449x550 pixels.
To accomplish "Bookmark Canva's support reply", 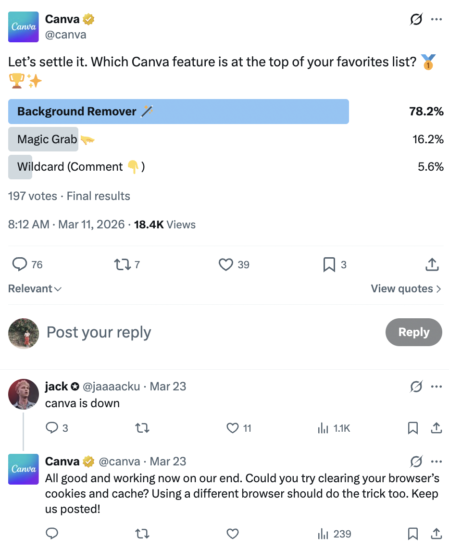I will coord(412,534).
